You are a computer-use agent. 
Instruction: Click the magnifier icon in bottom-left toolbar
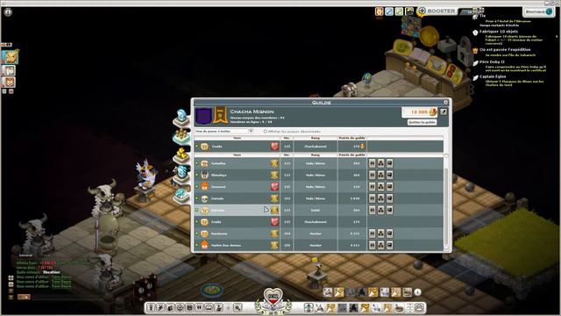[238, 308]
